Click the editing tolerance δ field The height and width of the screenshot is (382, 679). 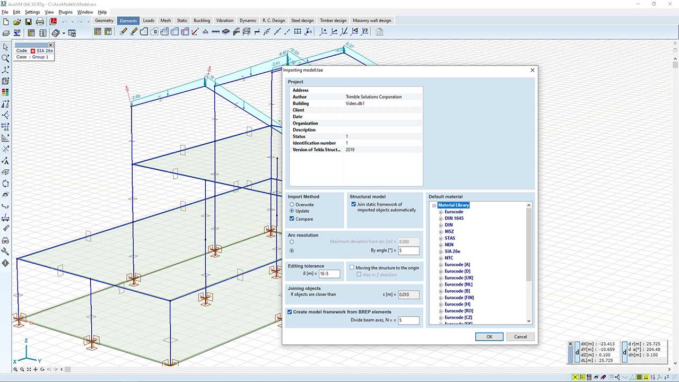coord(329,274)
